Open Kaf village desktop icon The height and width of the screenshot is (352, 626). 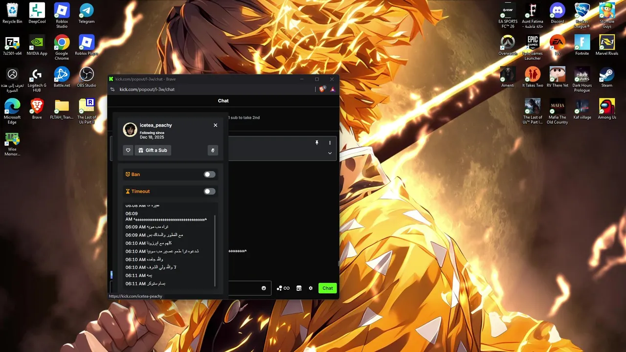[x=582, y=109]
